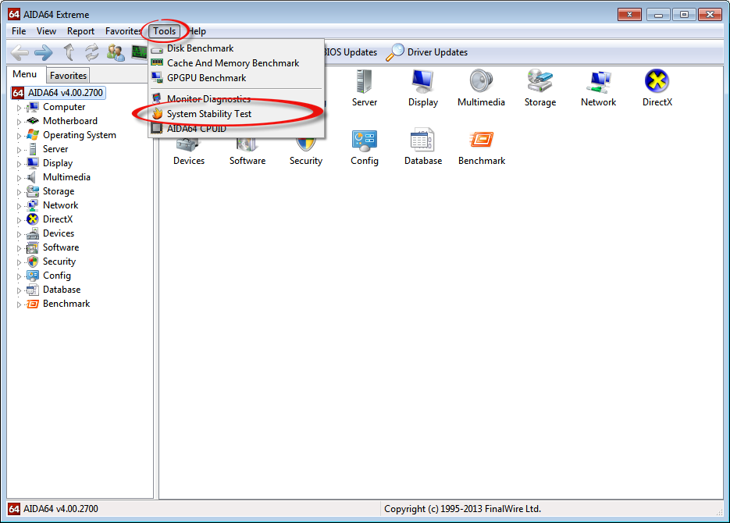Select Multimedia in the tree
Viewport: 730px width, 523px height.
click(66, 177)
